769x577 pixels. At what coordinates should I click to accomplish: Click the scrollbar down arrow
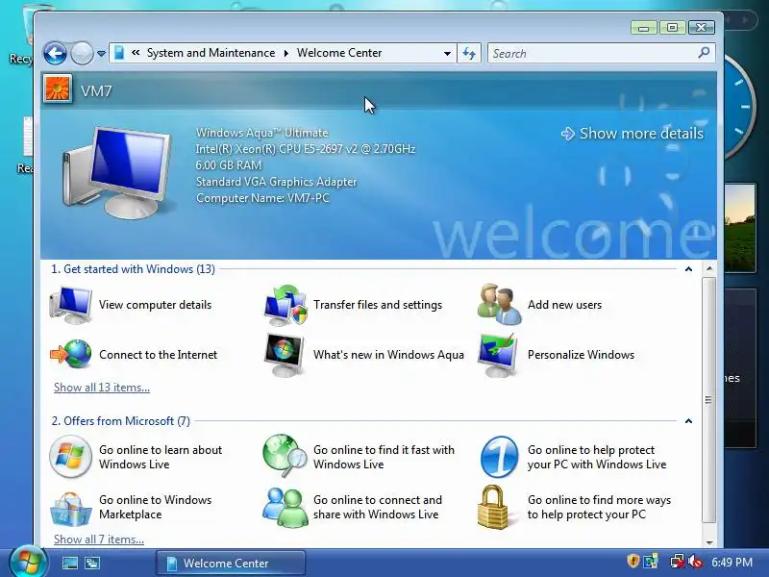click(x=709, y=542)
